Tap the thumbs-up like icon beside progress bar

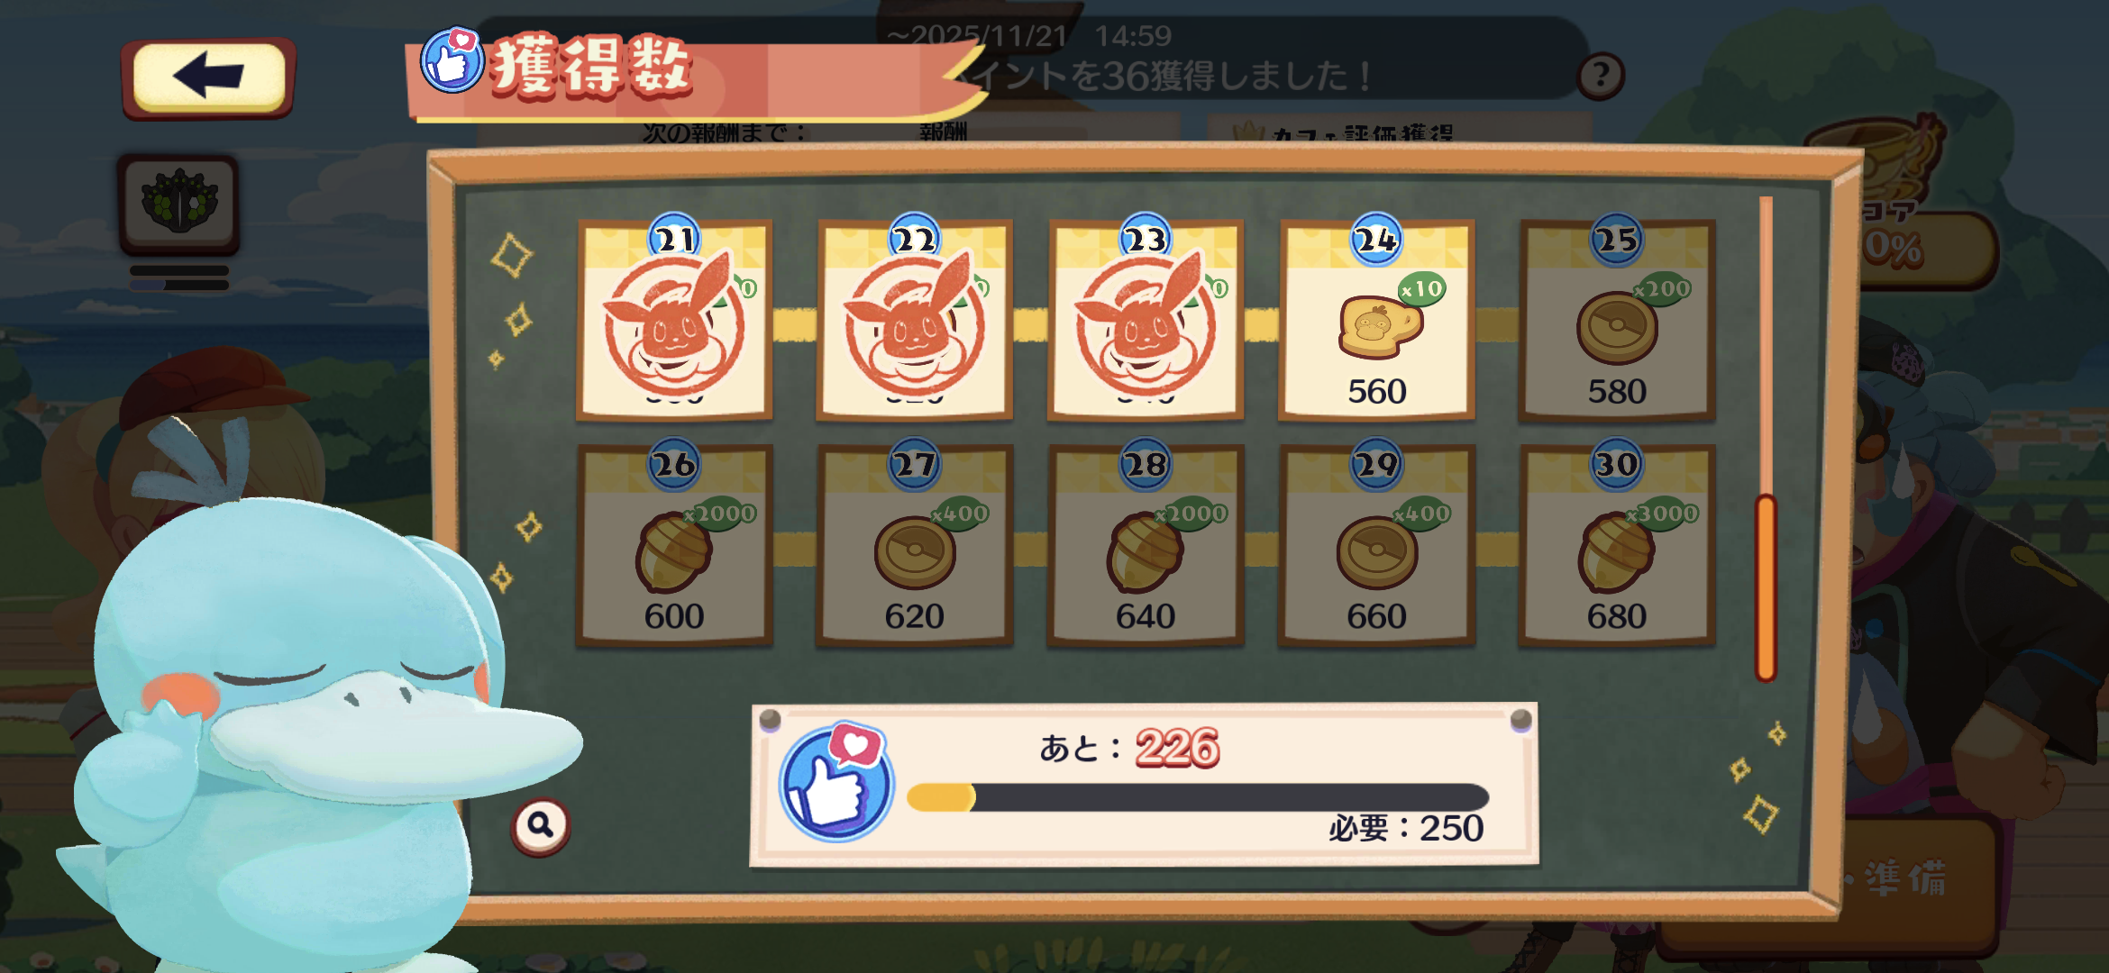point(836,782)
